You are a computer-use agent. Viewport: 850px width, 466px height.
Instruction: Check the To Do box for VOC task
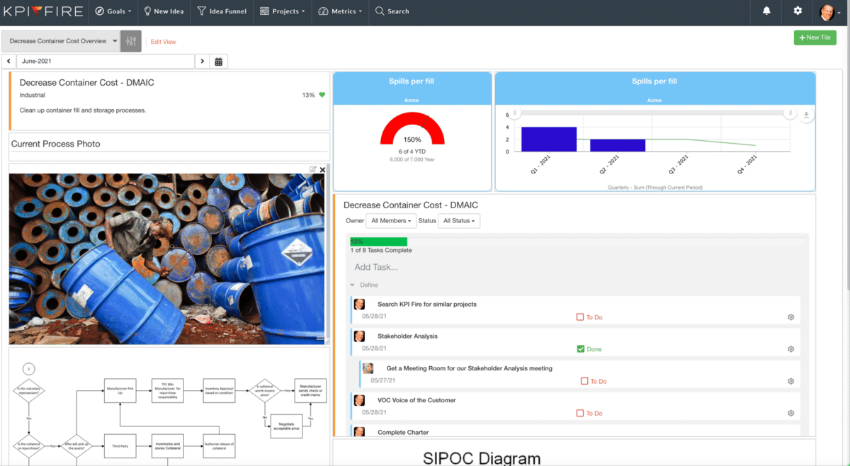click(x=579, y=413)
